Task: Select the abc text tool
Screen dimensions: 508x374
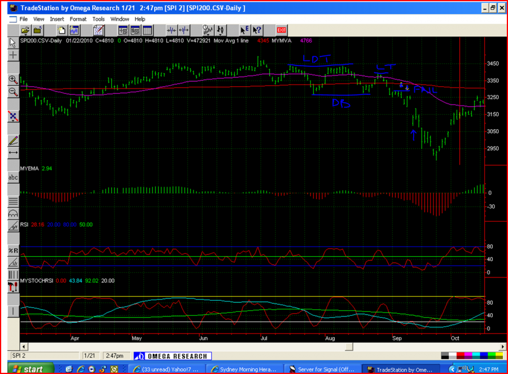Action: 13,178
